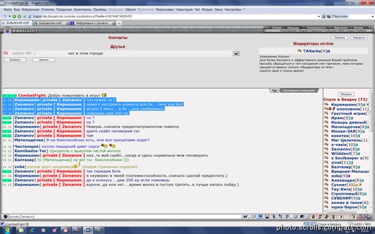This screenshot has width=375, height=234.
Task: Click the first fighter figure icon
Action: tap(274, 217)
